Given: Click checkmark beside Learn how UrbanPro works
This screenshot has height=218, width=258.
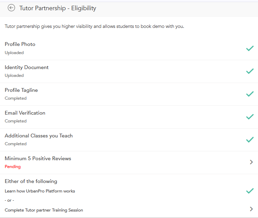Looking at the screenshot, I should (x=250, y=191).
